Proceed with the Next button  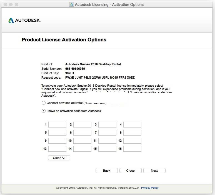click(154, 171)
